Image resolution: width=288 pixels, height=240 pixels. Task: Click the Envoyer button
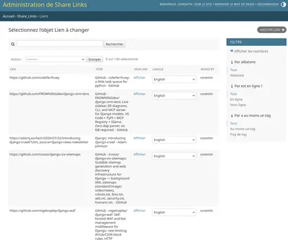[x=95, y=59]
